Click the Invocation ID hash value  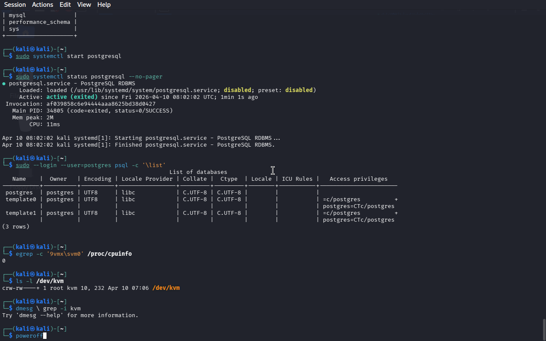coord(101,104)
